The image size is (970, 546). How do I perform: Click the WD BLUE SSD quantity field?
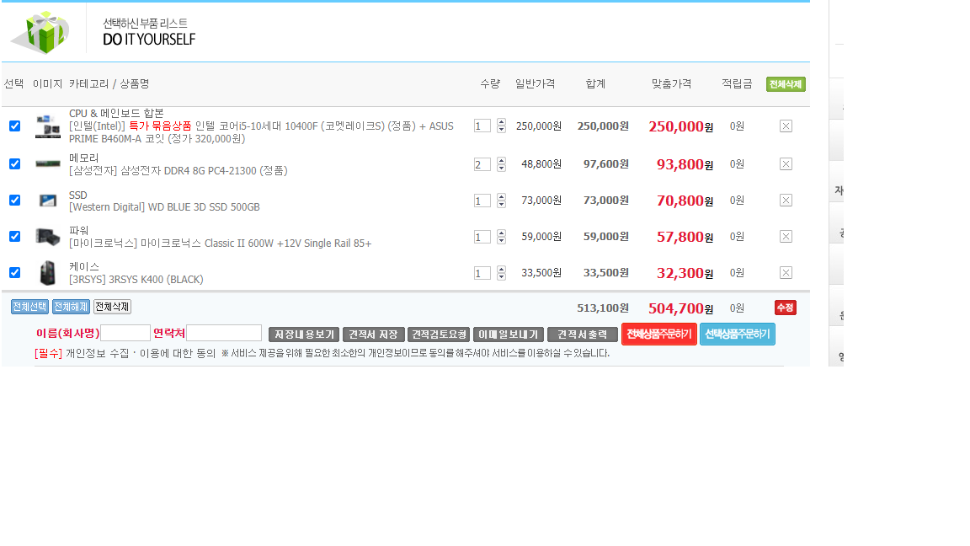tap(482, 201)
